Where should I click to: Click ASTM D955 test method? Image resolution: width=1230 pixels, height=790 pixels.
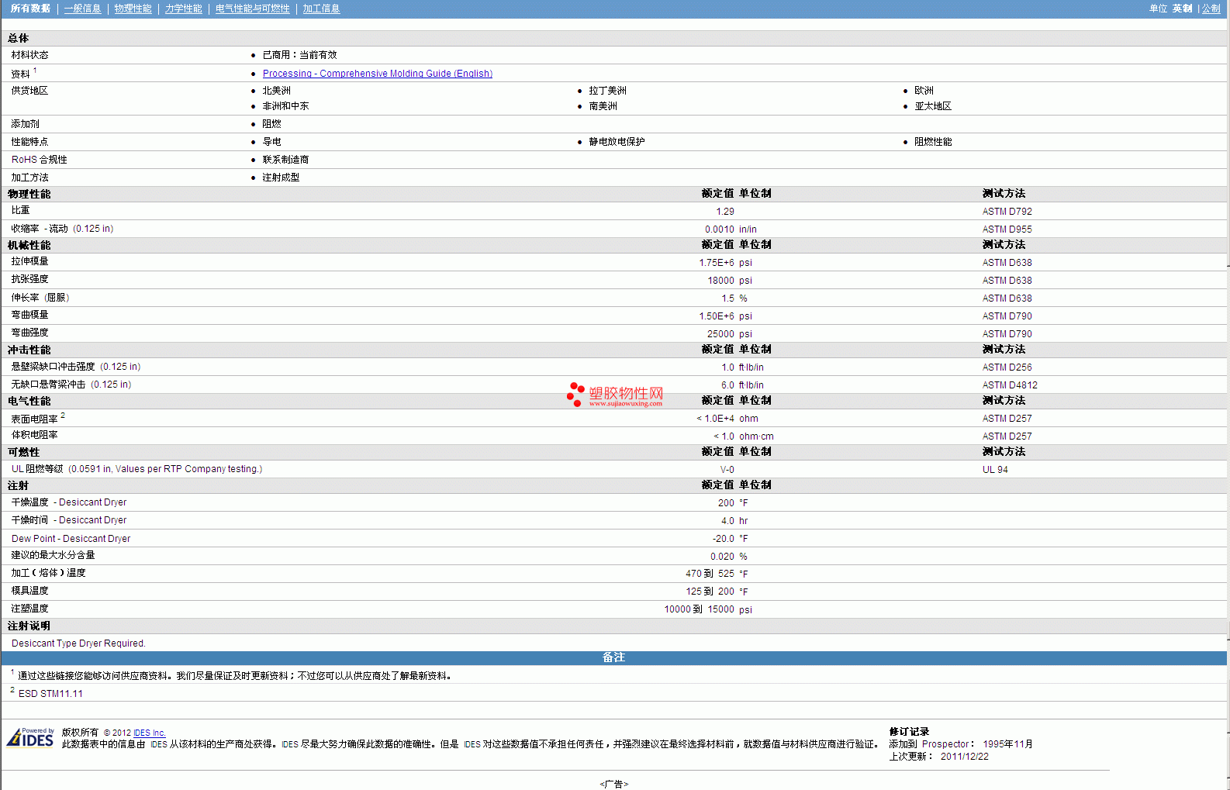coord(1007,229)
